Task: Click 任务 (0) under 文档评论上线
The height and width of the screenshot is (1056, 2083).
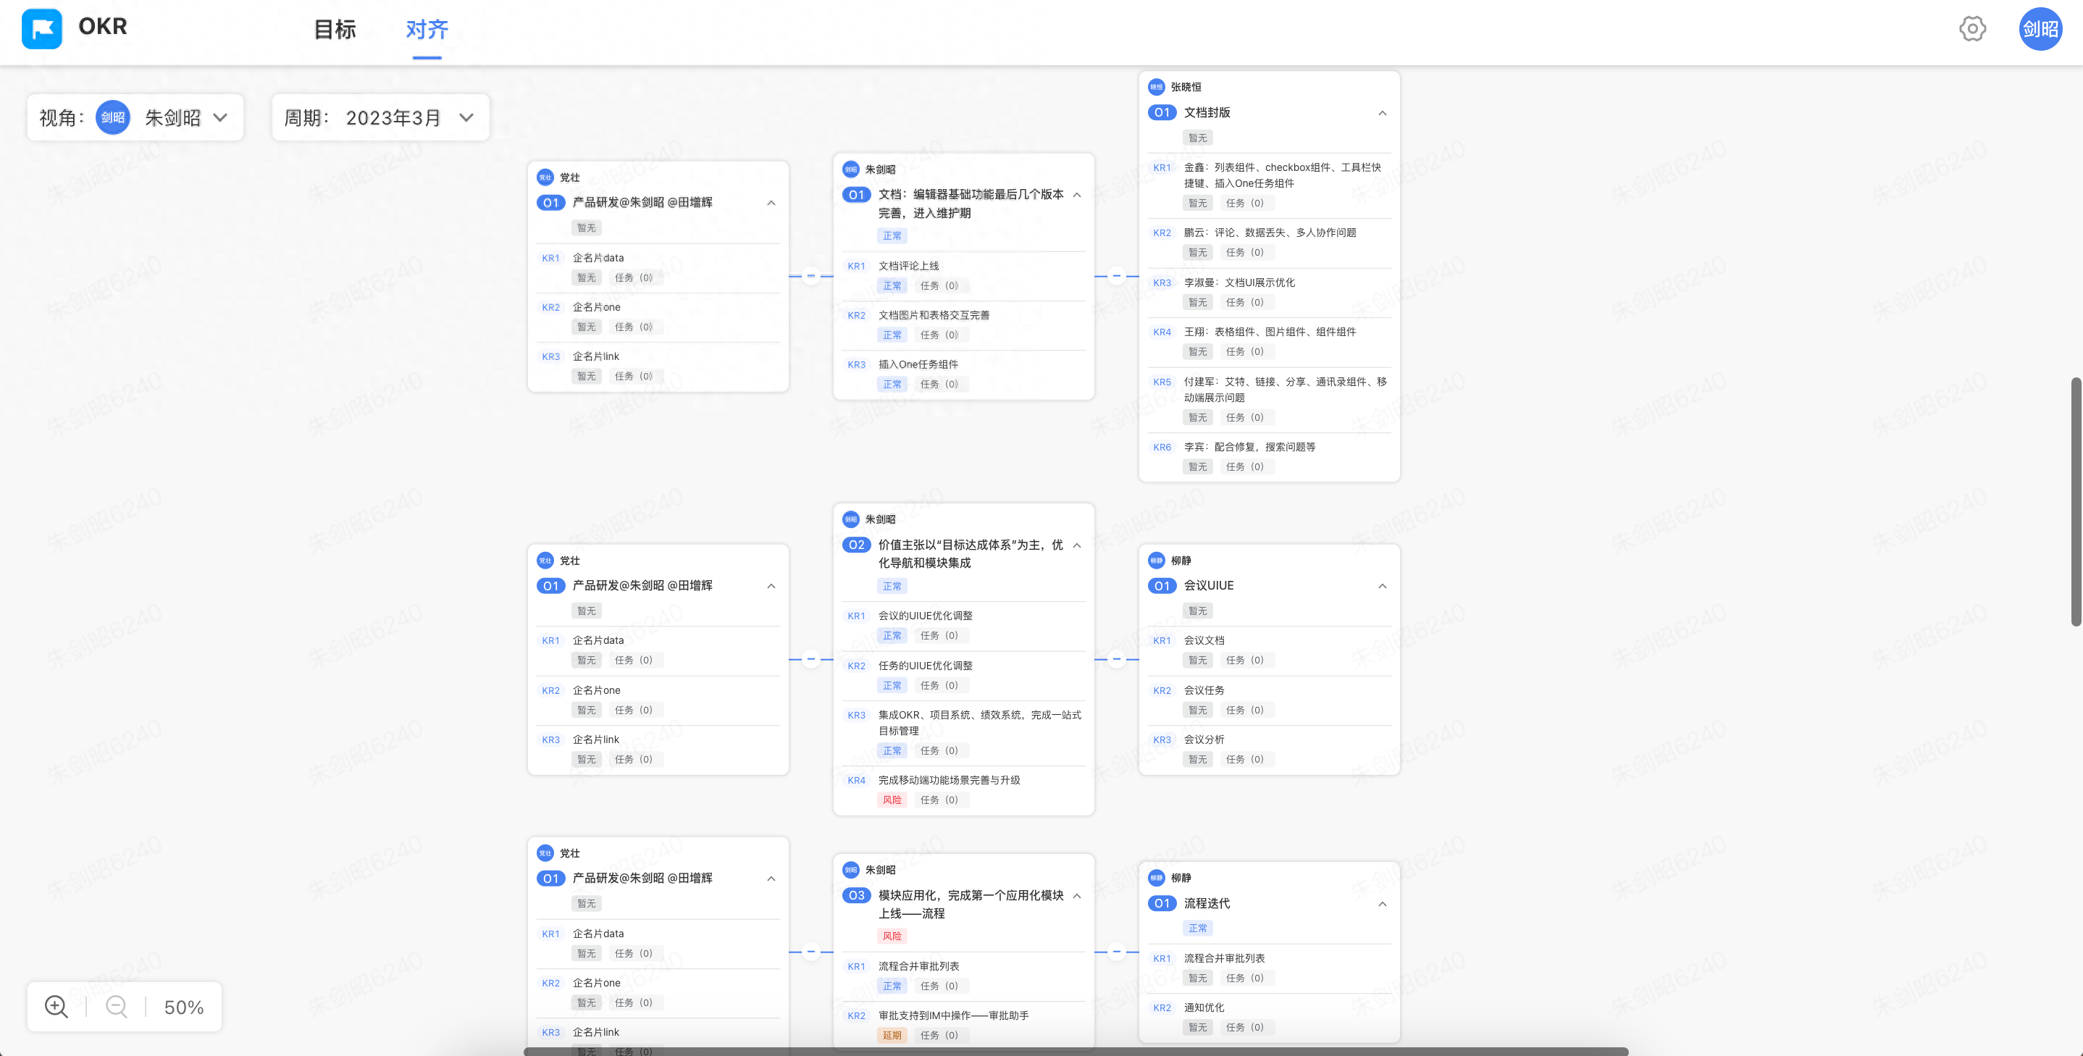Action: point(939,285)
